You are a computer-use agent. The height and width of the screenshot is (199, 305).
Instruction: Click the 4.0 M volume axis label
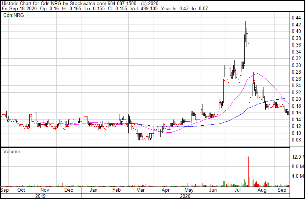coord(298,176)
